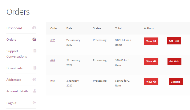Open order #52 link

click(53, 40)
